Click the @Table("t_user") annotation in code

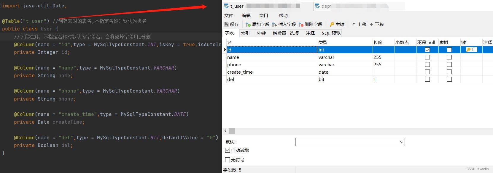tap(26, 21)
